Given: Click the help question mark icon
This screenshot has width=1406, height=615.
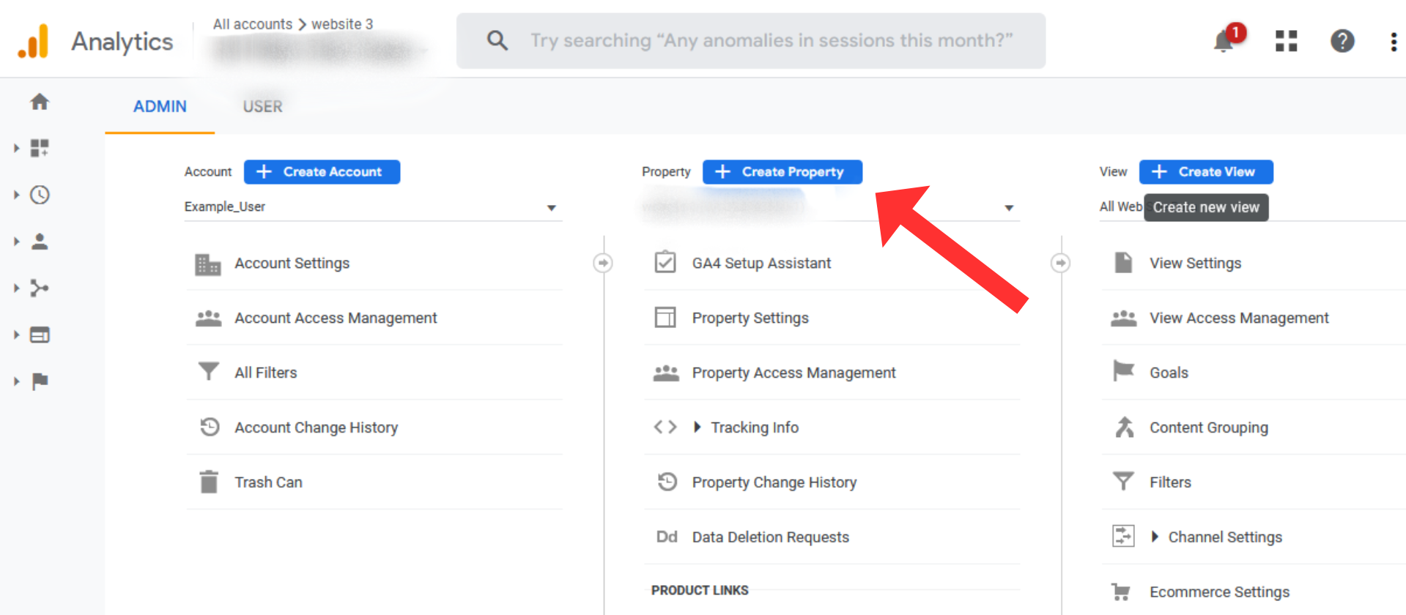Looking at the screenshot, I should [1342, 41].
